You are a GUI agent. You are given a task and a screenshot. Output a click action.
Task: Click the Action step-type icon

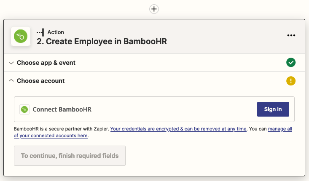coord(40,32)
